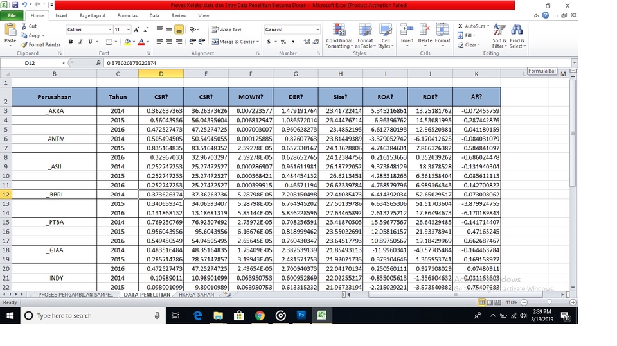
Task: Expand the font name dropdown
Action: point(110,30)
